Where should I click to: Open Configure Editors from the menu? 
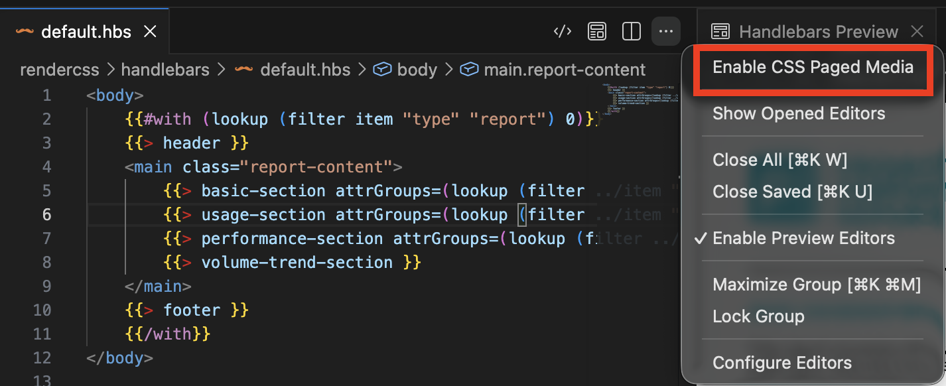pyautogui.click(x=782, y=363)
